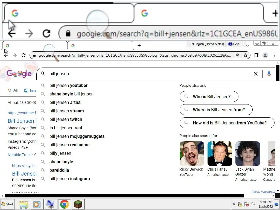
Task: Open the Bill Jensen youtube result title
Action: coord(22,121)
